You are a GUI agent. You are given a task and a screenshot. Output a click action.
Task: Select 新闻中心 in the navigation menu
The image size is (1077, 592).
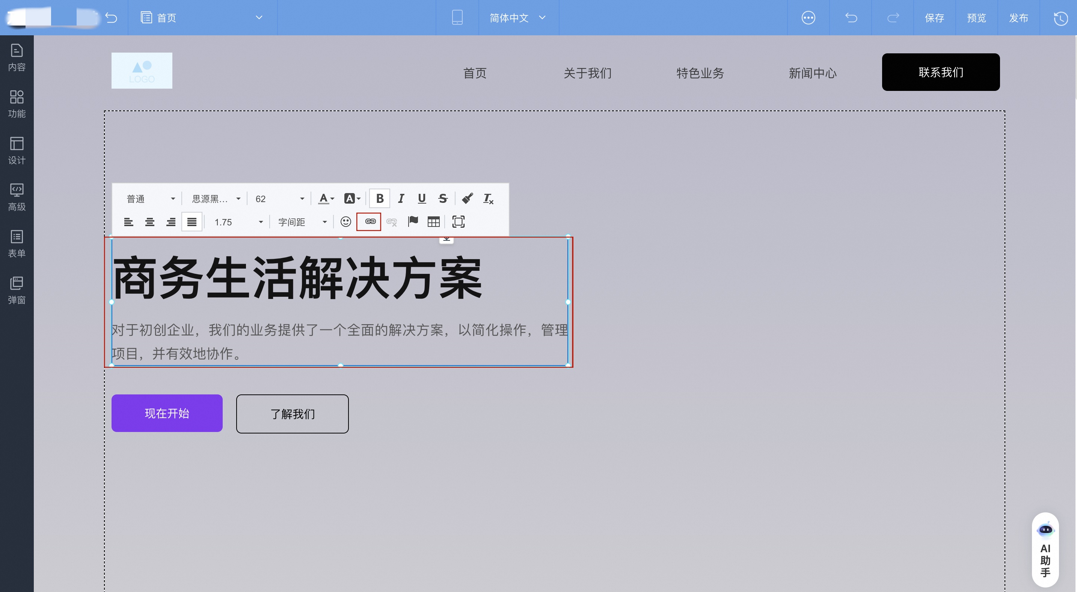point(812,73)
